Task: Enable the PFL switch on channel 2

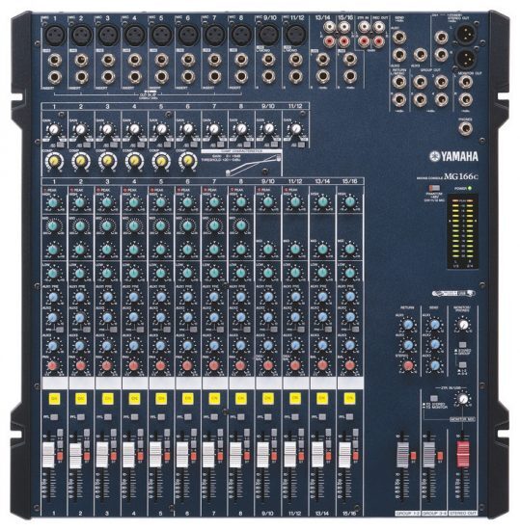Action: [x=81, y=417]
